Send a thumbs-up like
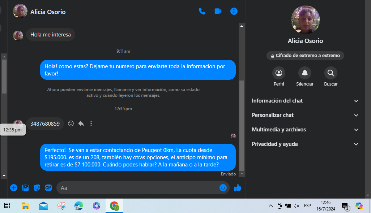 [238, 188]
